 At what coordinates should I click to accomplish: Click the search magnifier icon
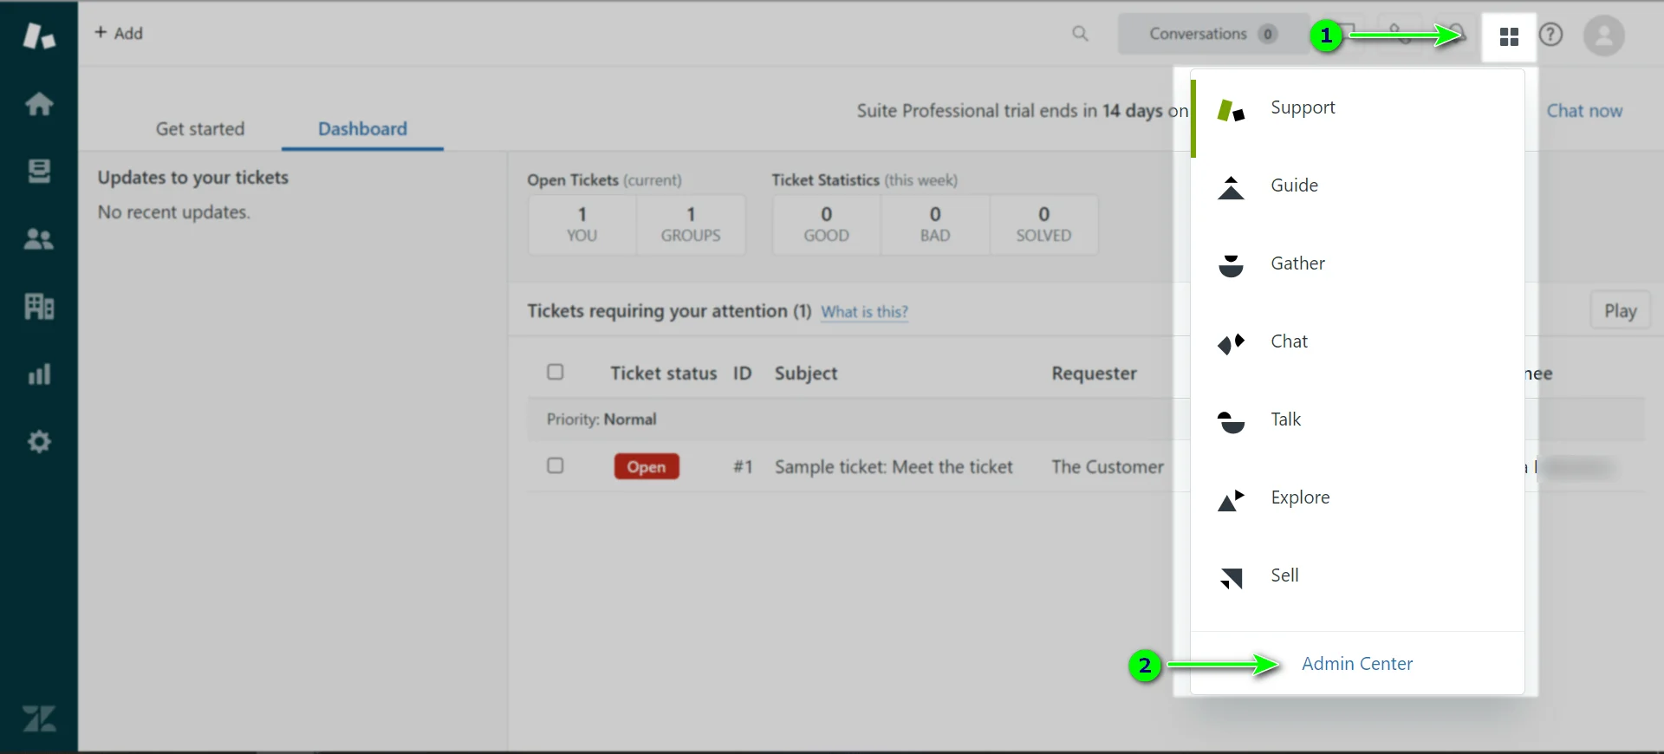coord(1080,33)
